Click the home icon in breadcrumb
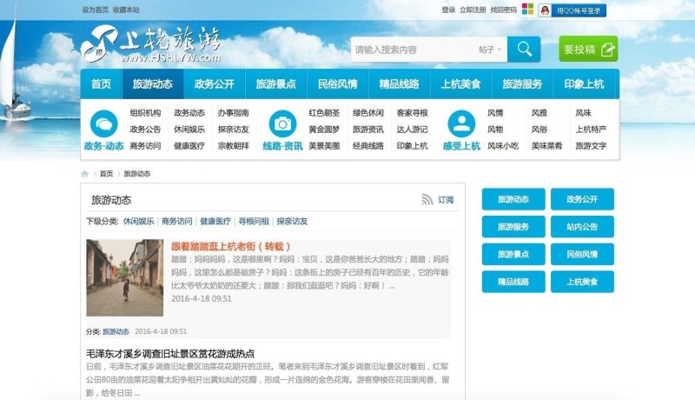 pos(84,174)
